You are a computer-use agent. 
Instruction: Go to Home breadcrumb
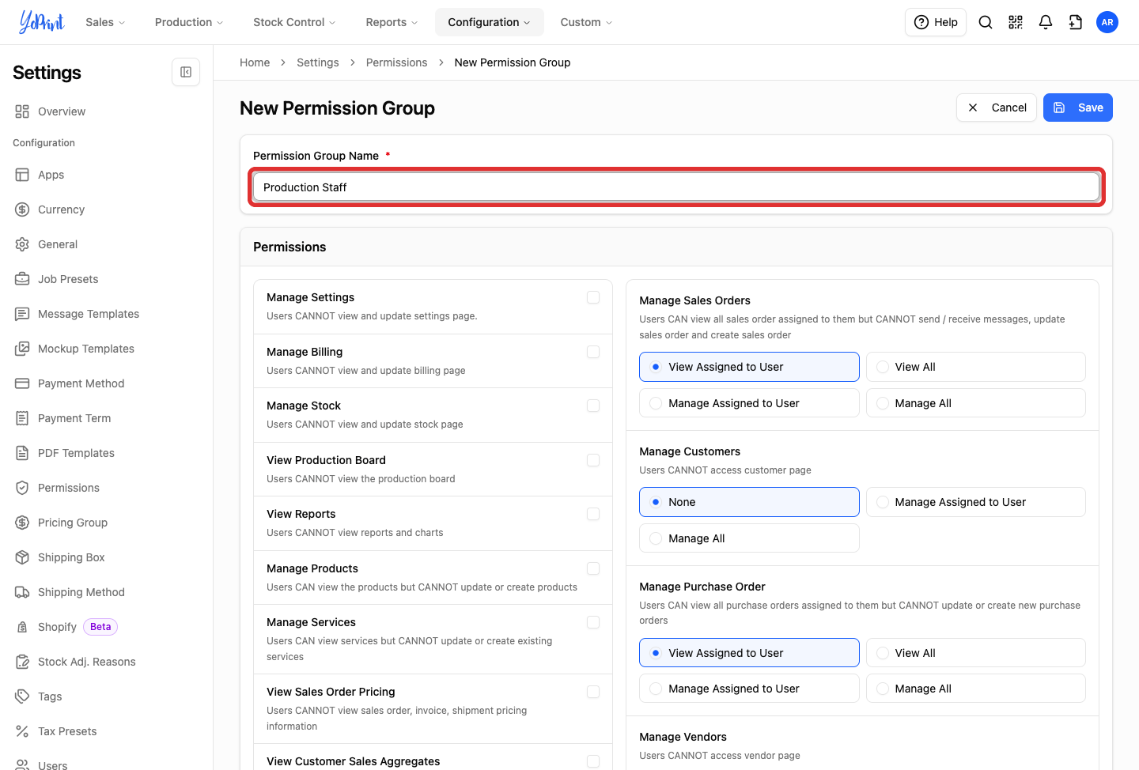pos(255,62)
